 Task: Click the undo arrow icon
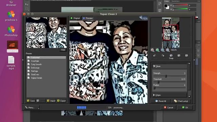pyautogui.click(x=155, y=56)
